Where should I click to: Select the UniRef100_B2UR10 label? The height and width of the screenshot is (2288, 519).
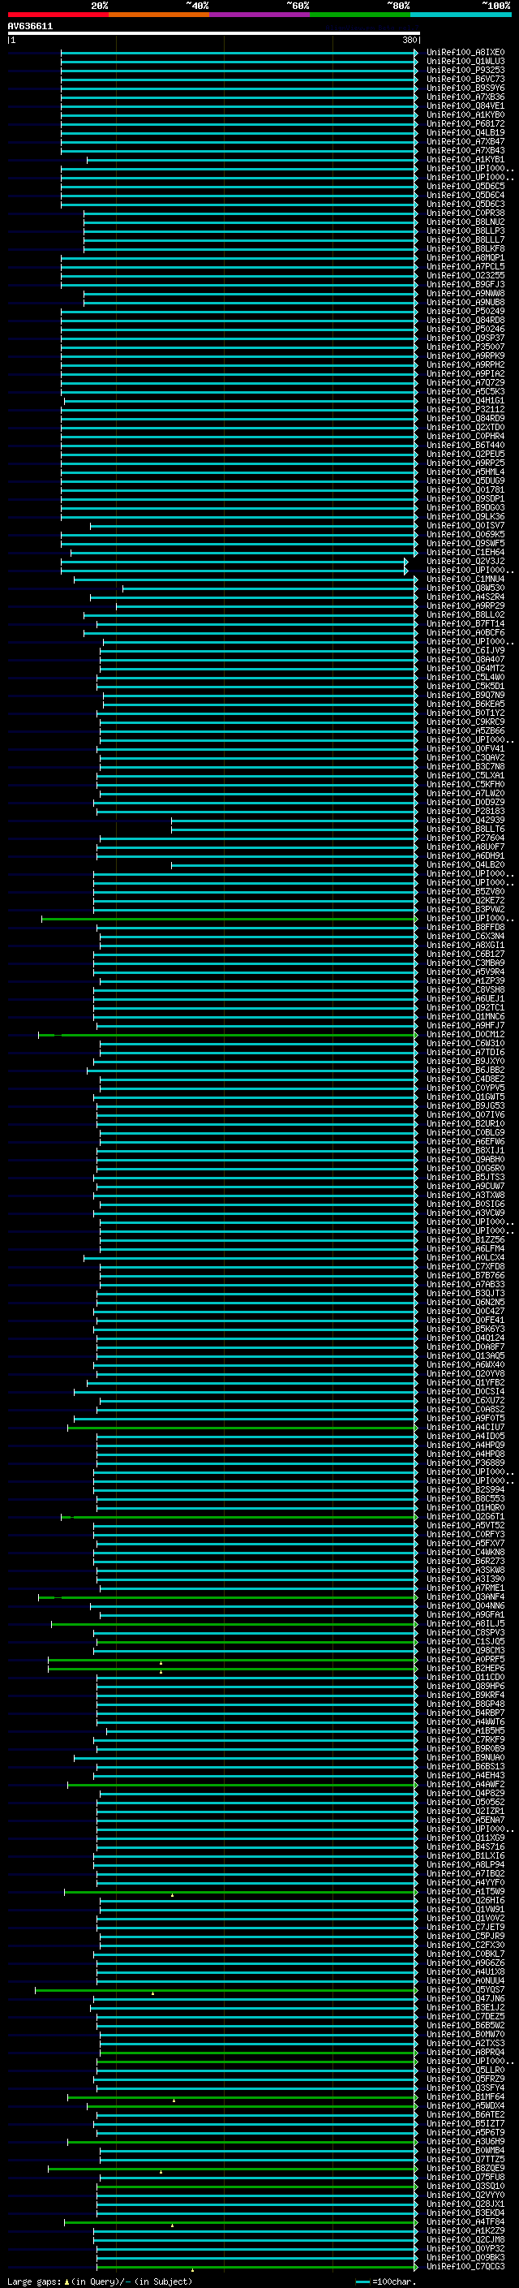[x=465, y=1123]
